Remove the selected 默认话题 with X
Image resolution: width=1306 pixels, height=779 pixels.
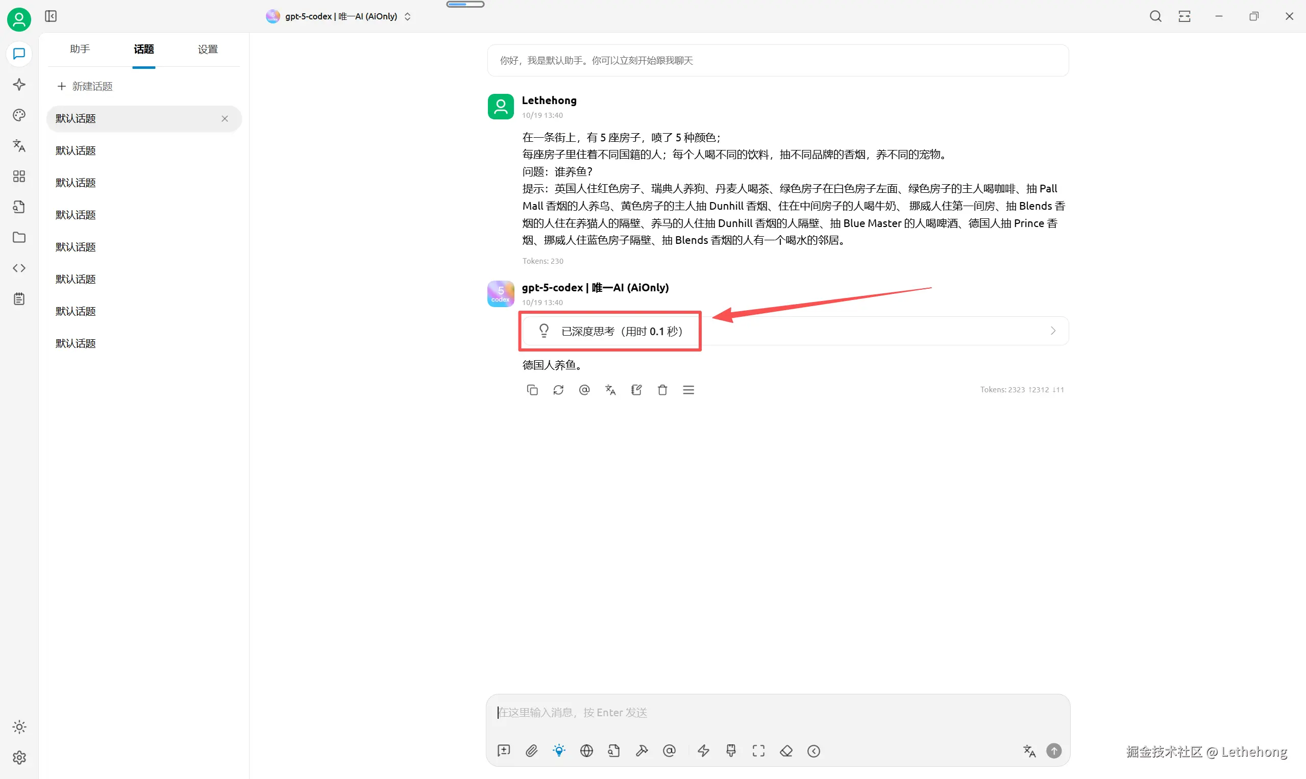225,119
